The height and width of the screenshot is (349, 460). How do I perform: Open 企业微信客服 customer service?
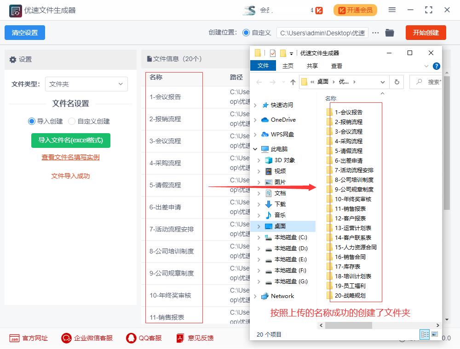pyautogui.click(x=86, y=338)
